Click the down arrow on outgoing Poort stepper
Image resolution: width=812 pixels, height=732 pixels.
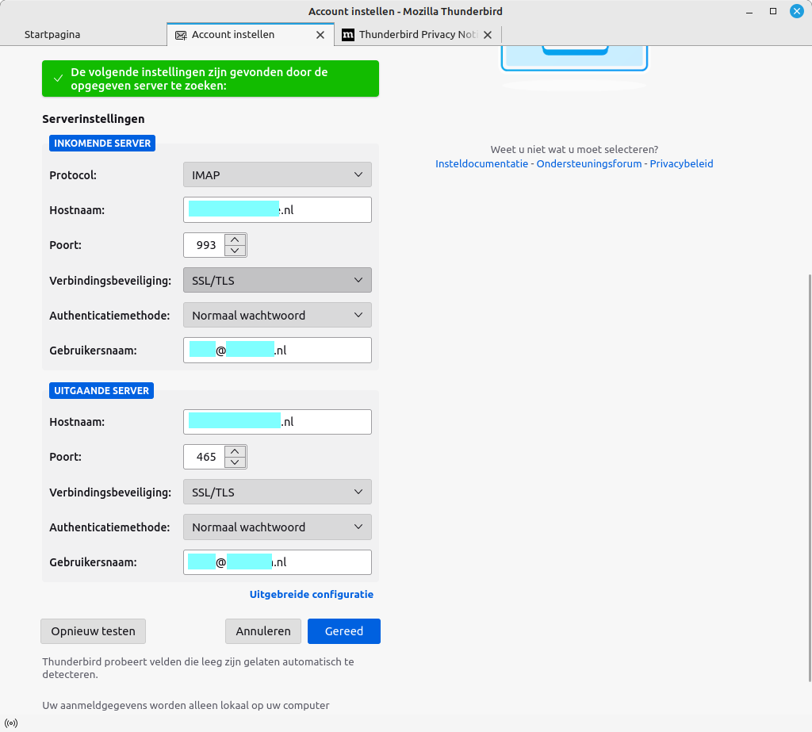click(236, 462)
